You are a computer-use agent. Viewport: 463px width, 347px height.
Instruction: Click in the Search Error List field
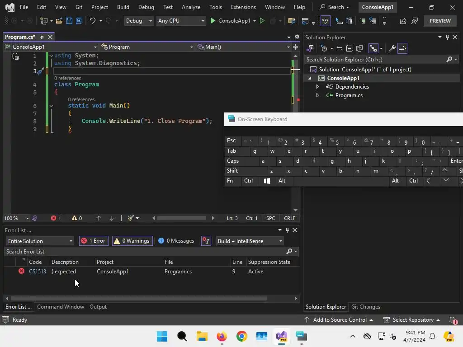pyautogui.click(x=145, y=252)
